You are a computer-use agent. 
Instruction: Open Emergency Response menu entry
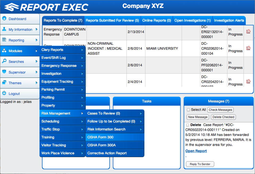(62, 66)
